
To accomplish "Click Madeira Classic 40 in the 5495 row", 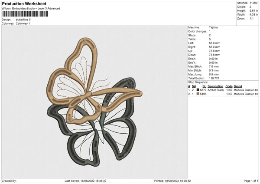I will point(246,94).
